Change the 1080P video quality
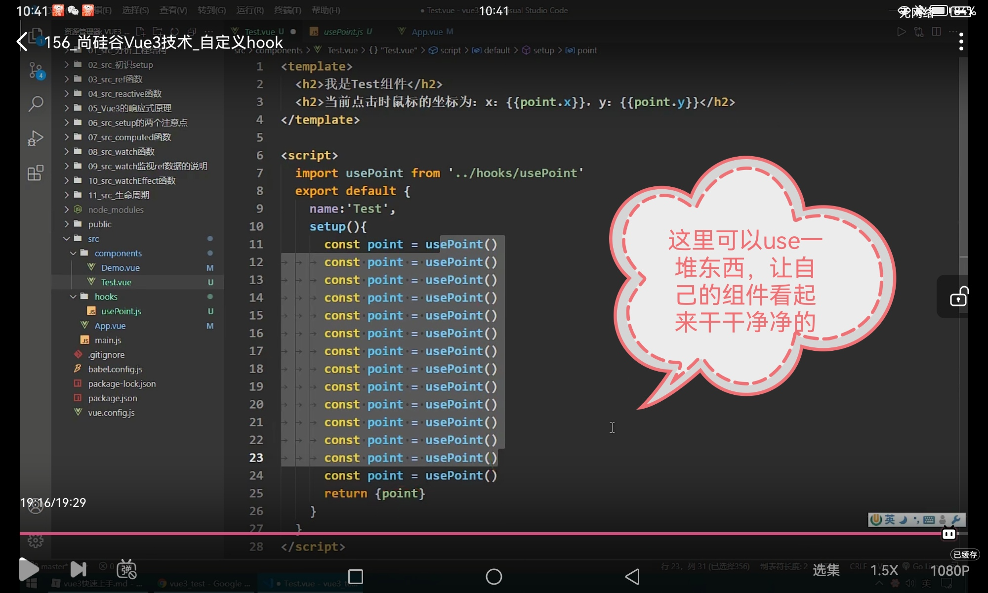 click(949, 570)
